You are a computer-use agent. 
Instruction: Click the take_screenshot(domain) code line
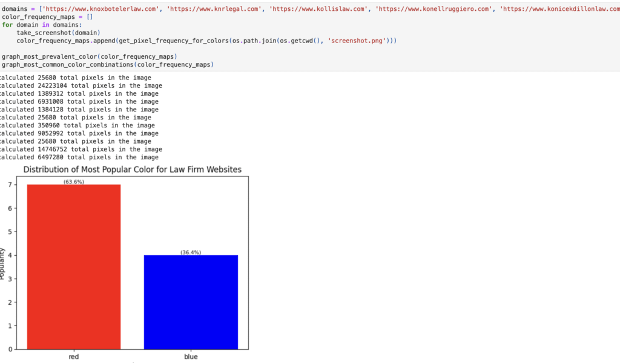point(58,33)
